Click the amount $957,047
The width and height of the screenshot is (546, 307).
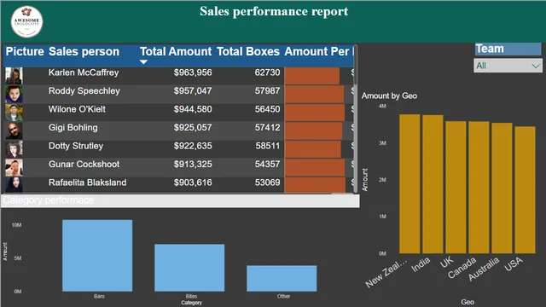[x=193, y=91]
